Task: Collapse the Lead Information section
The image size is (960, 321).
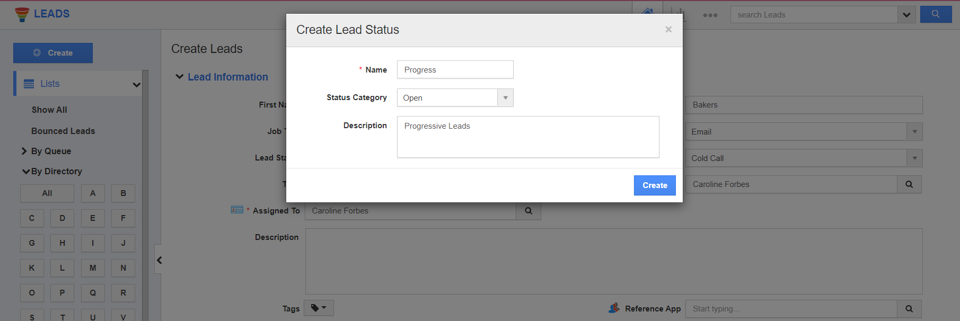Action: click(x=180, y=77)
